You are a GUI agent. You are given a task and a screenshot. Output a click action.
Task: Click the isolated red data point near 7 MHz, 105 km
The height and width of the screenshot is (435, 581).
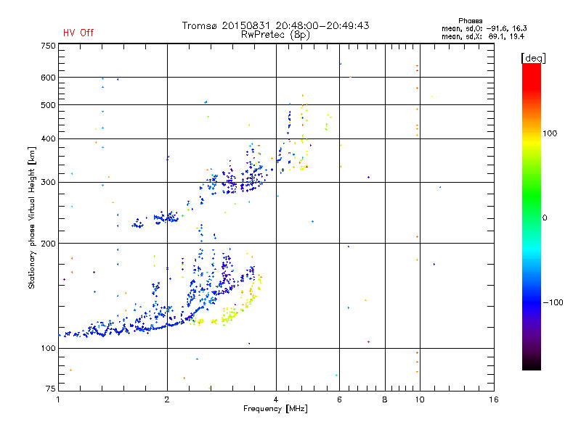[368, 341]
